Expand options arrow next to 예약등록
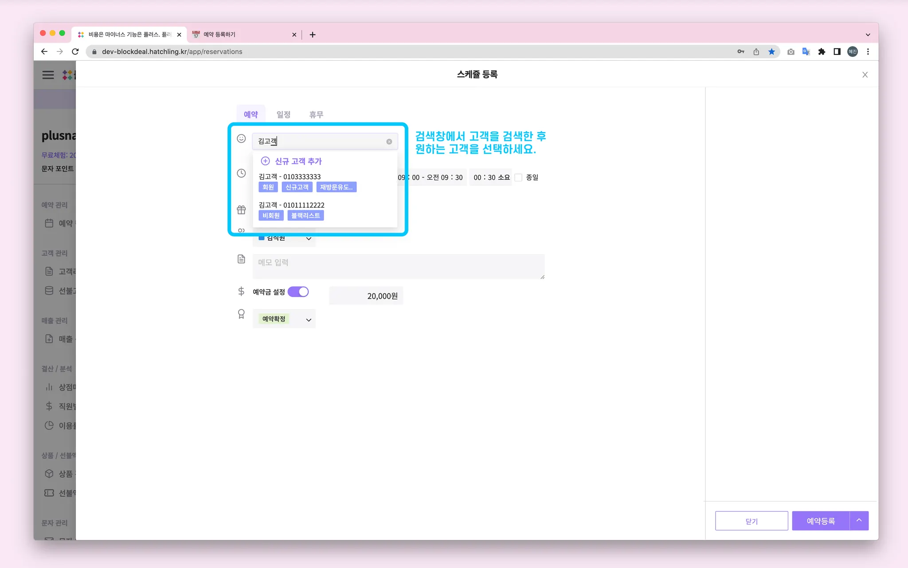 coord(859,521)
